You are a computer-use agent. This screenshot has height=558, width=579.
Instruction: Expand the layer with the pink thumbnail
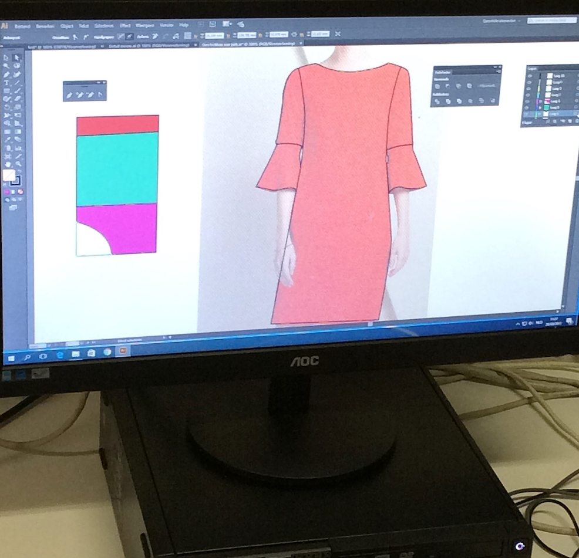click(x=541, y=101)
